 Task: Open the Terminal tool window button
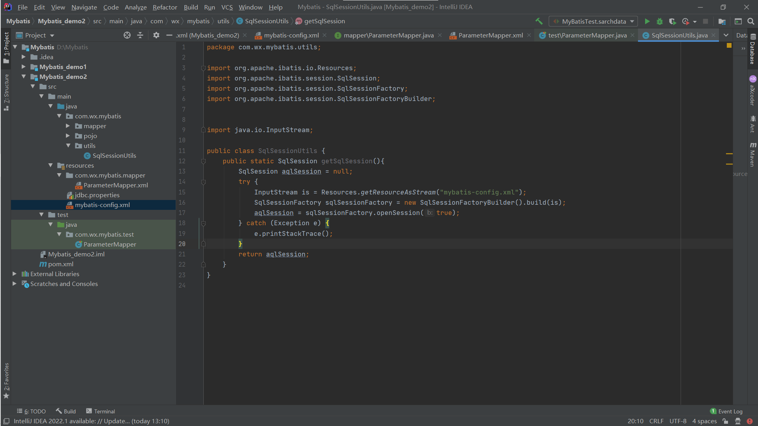pos(101,411)
